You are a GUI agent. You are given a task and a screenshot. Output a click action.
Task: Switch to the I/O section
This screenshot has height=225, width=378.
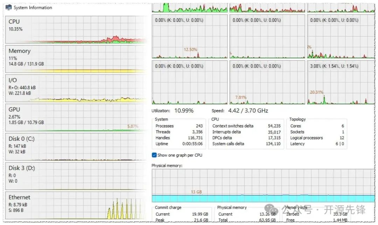click(75, 88)
